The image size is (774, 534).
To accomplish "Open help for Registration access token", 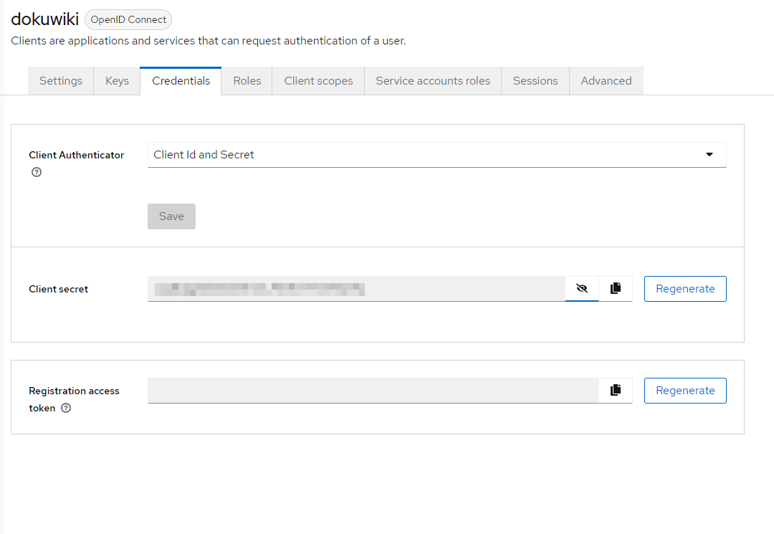I will click(66, 408).
